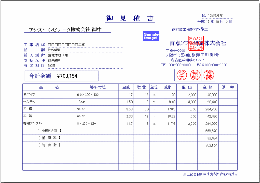Select the building line 名古屋味噌勝ビル7F
Viewport: 260px width, 183px height.
pos(187,60)
